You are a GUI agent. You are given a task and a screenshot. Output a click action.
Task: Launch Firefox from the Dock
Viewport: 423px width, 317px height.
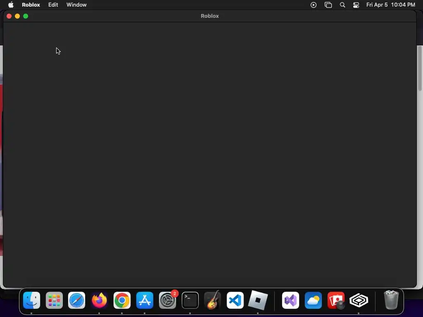pyautogui.click(x=99, y=300)
